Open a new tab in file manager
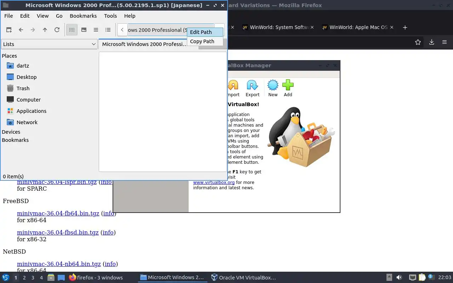453x283 pixels. 9,30
